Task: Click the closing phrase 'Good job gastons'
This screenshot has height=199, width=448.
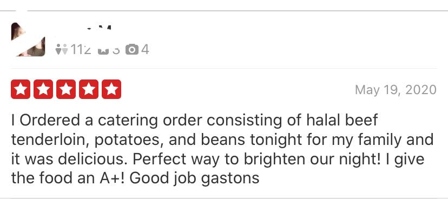Action: point(194,179)
